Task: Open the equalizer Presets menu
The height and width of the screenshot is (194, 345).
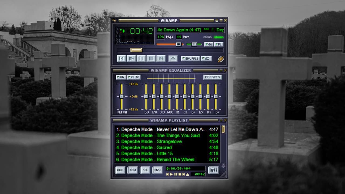Action: pyautogui.click(x=212, y=77)
